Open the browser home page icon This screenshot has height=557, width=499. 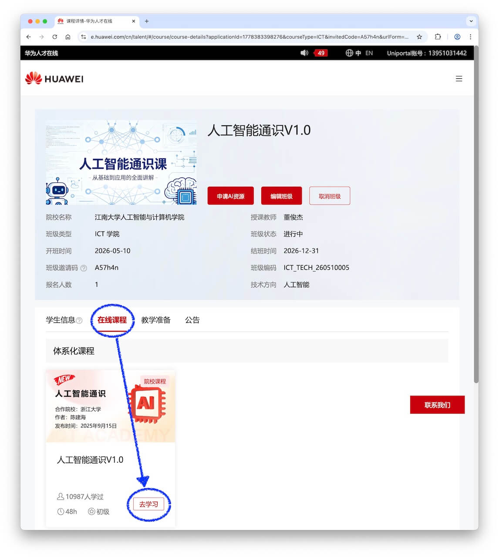(x=68, y=37)
